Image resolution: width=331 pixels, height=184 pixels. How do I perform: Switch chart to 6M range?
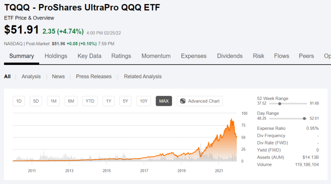click(71, 101)
